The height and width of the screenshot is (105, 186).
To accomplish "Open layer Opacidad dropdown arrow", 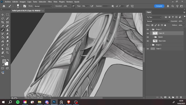I will [x=184, y=21].
